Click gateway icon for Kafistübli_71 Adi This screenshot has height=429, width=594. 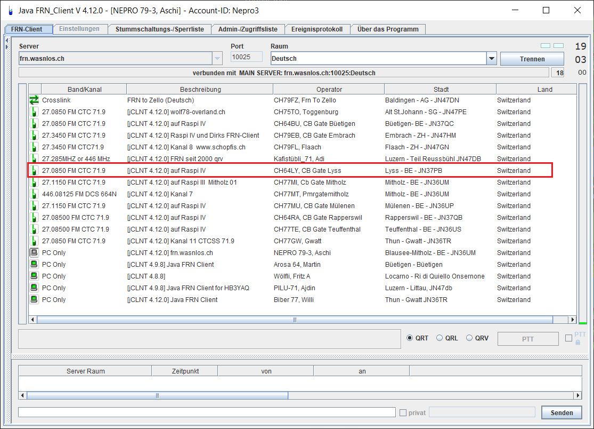coord(34,158)
